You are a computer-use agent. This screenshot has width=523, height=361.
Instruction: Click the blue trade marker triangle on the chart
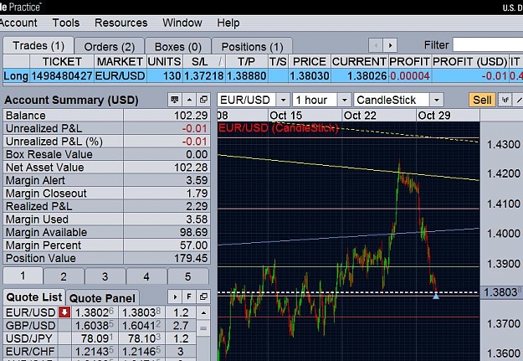436,296
